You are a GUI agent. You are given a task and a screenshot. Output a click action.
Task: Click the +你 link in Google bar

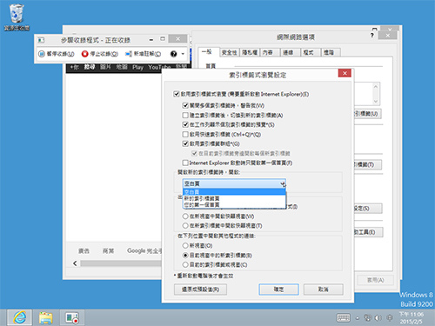point(74,67)
